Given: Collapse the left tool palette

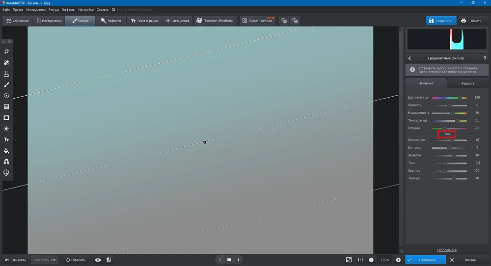Looking at the screenshot, I should tap(9, 41).
